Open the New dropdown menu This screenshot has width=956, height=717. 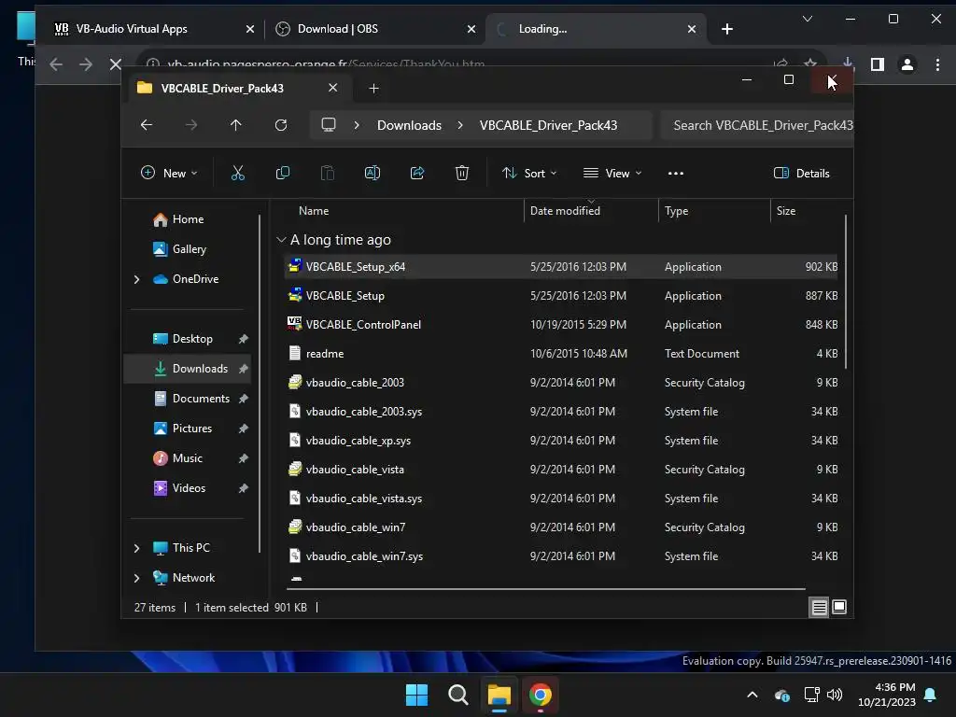[x=169, y=173]
